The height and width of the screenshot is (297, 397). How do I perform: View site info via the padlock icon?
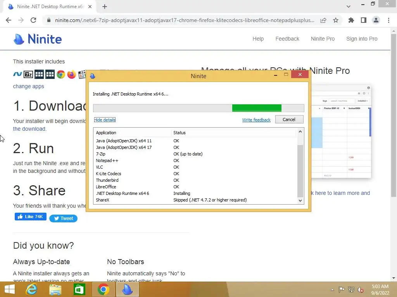49,20
